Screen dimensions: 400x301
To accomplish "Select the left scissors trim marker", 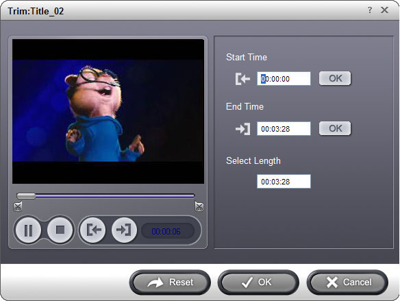I will (18, 206).
